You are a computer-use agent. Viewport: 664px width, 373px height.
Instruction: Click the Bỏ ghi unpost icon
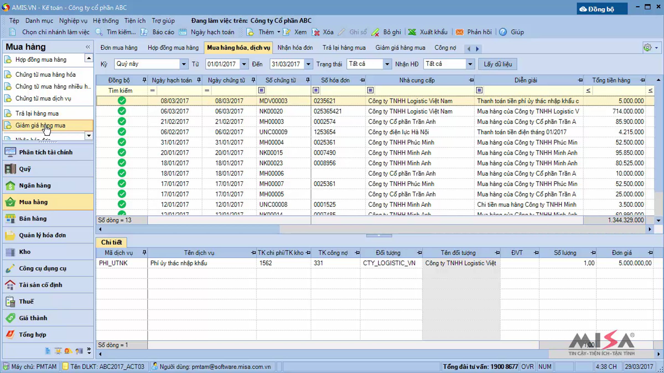[x=375, y=32]
